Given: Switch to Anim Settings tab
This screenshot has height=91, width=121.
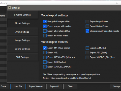Looking at the screenshot, I should click(22, 32).
